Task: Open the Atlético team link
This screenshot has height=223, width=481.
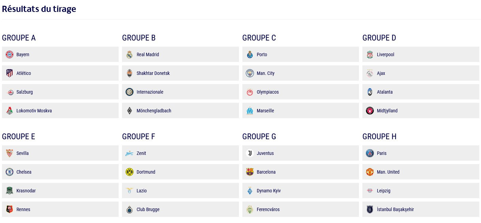Action: click(24, 73)
